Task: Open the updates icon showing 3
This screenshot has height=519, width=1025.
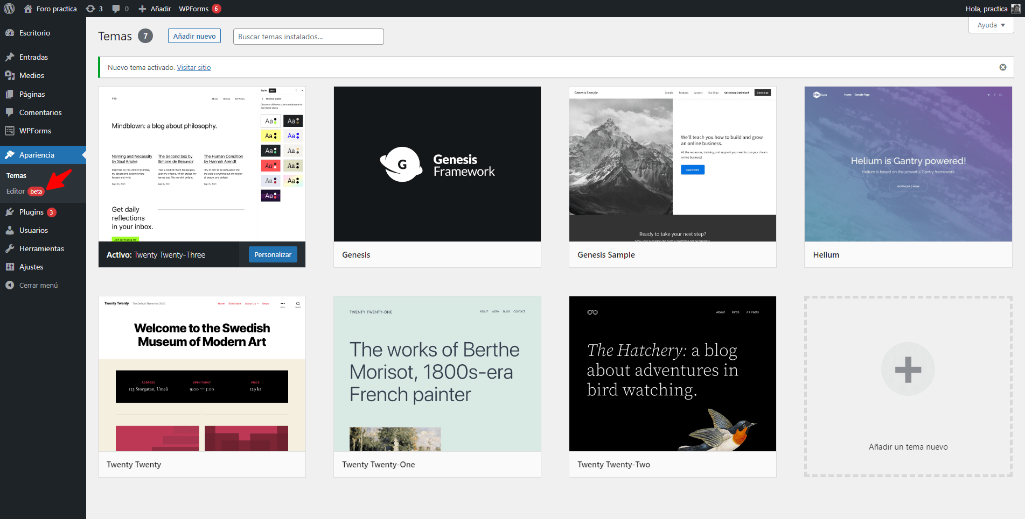Action: point(90,9)
